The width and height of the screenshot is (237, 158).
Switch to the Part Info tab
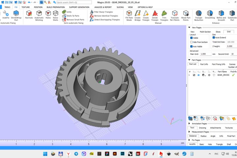(204, 64)
